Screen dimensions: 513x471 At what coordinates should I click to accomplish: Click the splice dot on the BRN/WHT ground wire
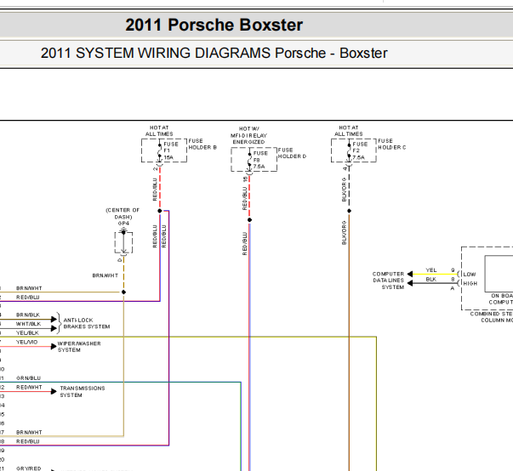[x=123, y=292]
